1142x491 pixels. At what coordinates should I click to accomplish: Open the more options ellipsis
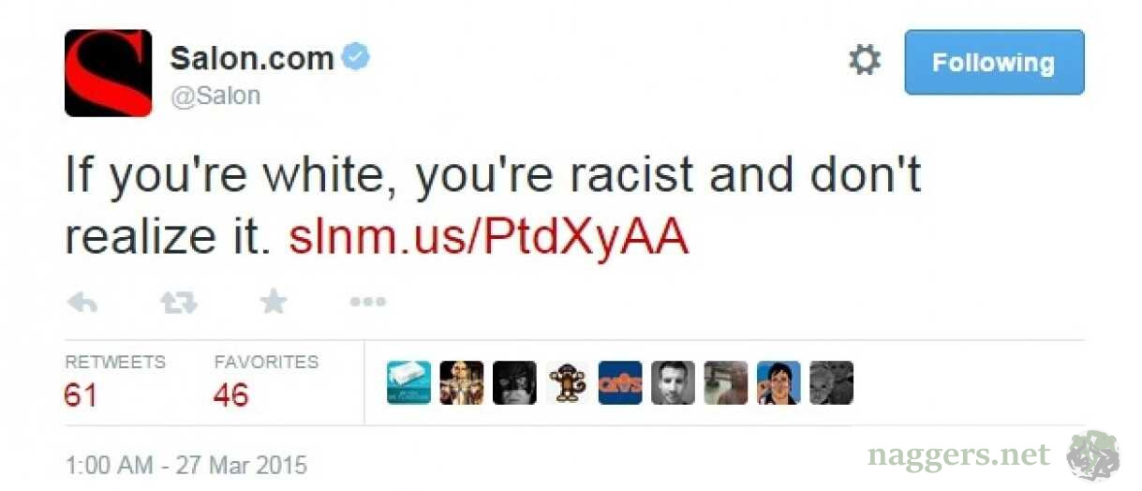367,302
